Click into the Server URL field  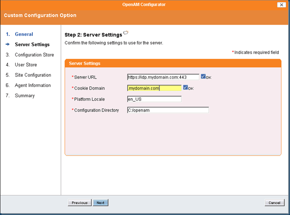(x=163, y=77)
